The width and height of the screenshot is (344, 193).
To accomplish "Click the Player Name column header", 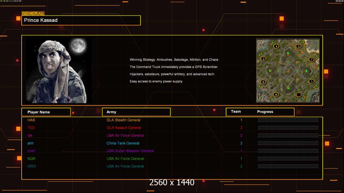I will 46,112.
